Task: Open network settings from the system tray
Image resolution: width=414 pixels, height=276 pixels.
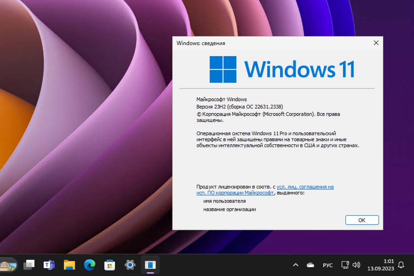Action: (345, 265)
